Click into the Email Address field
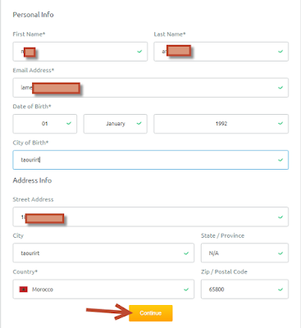 [151, 88]
